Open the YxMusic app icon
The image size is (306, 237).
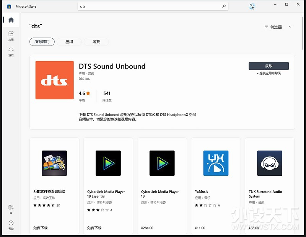tap(216, 163)
